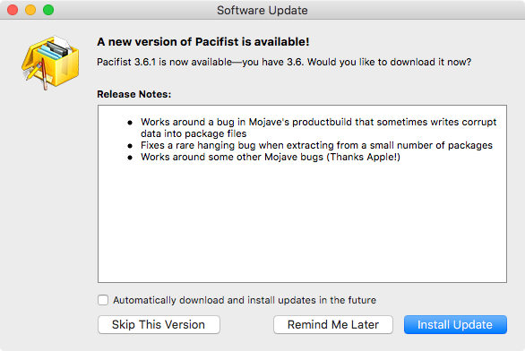Click the Release Notes label
The height and width of the screenshot is (351, 525).
pyautogui.click(x=133, y=94)
